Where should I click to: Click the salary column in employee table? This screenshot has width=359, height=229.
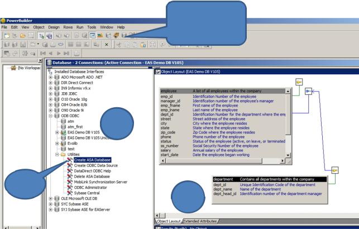coord(165,150)
